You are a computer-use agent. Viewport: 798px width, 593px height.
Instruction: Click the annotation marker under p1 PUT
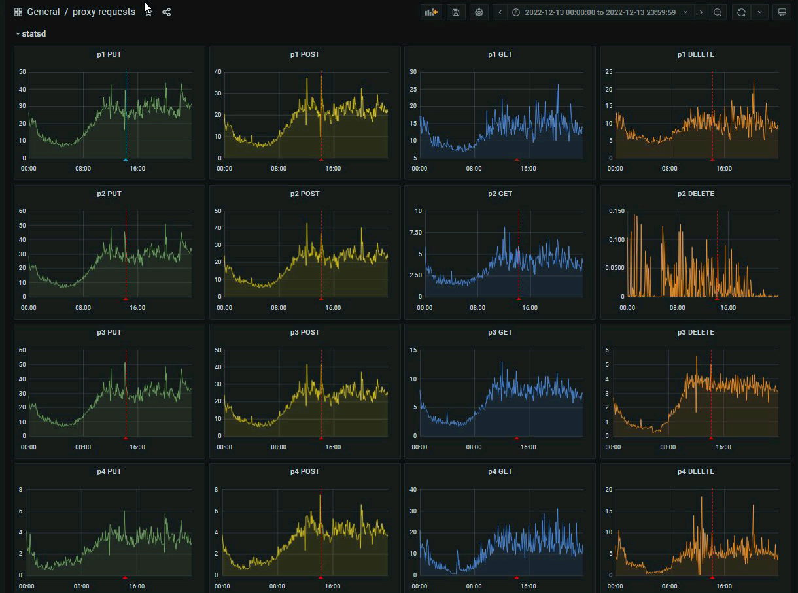126,160
